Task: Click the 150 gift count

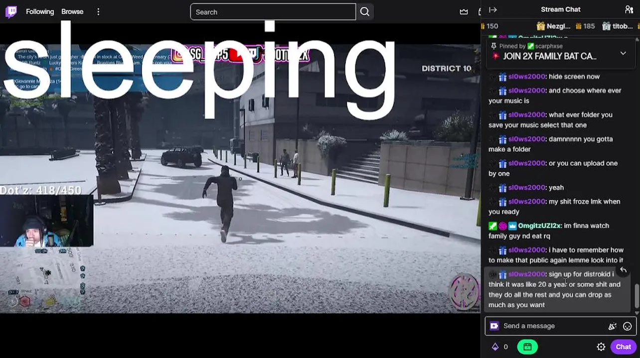Action: pos(491,26)
